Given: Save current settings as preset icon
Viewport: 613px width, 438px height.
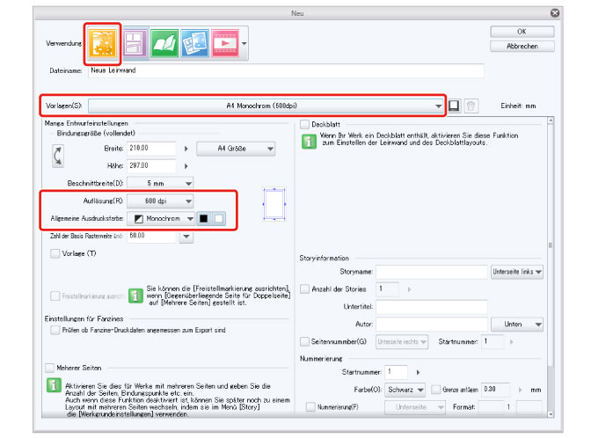Looking at the screenshot, I should tap(454, 106).
